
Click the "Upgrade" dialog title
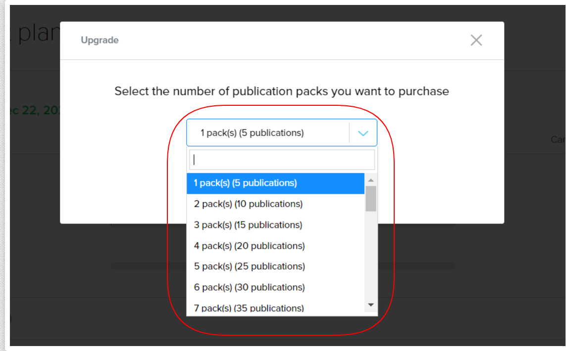(100, 40)
